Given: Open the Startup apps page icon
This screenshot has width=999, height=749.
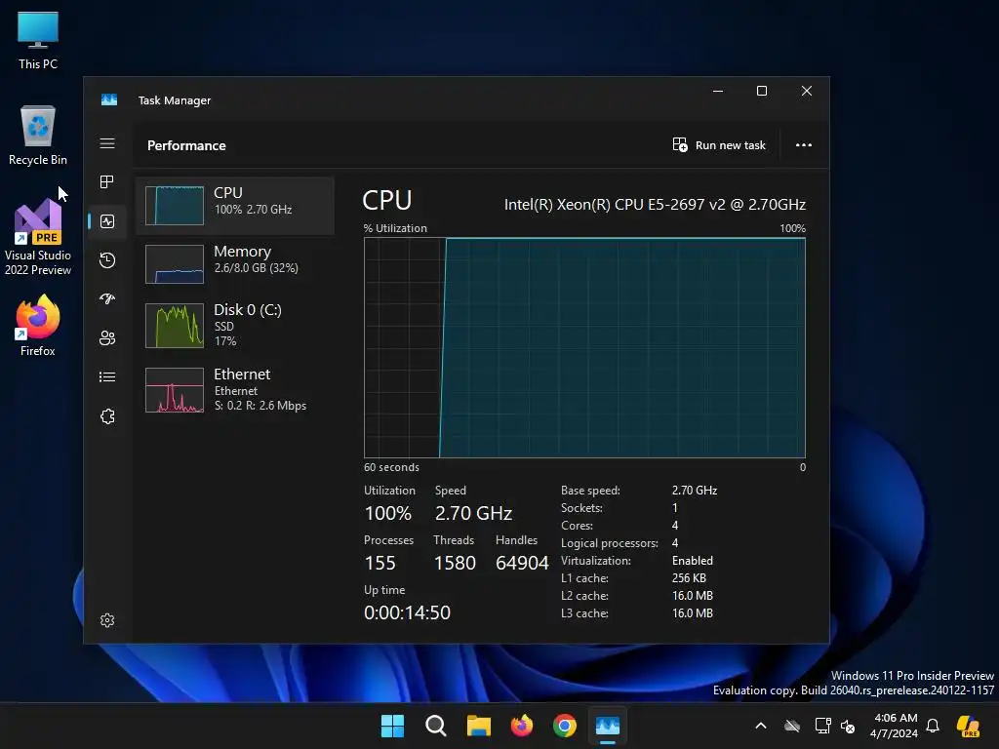Looking at the screenshot, I should click(x=107, y=298).
